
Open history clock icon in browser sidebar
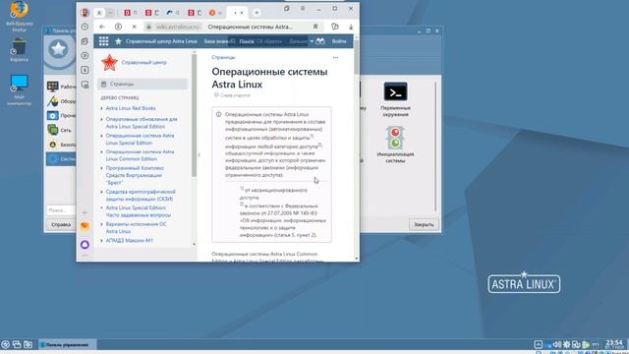[85, 27]
